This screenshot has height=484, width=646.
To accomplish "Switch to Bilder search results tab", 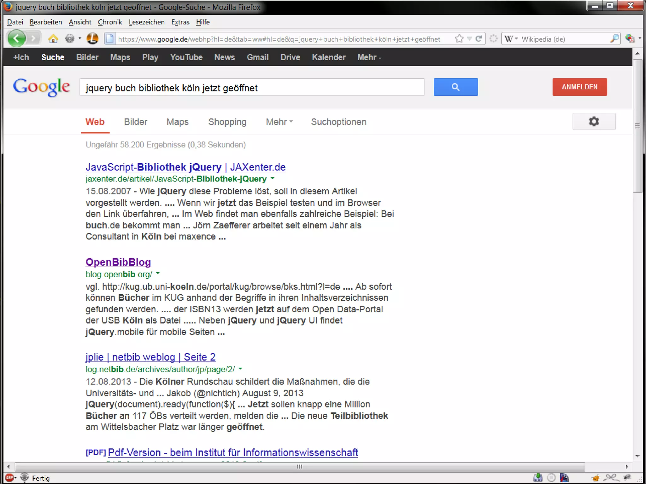I will click(x=135, y=122).
